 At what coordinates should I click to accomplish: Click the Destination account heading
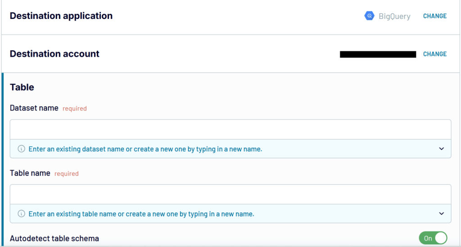tap(54, 54)
